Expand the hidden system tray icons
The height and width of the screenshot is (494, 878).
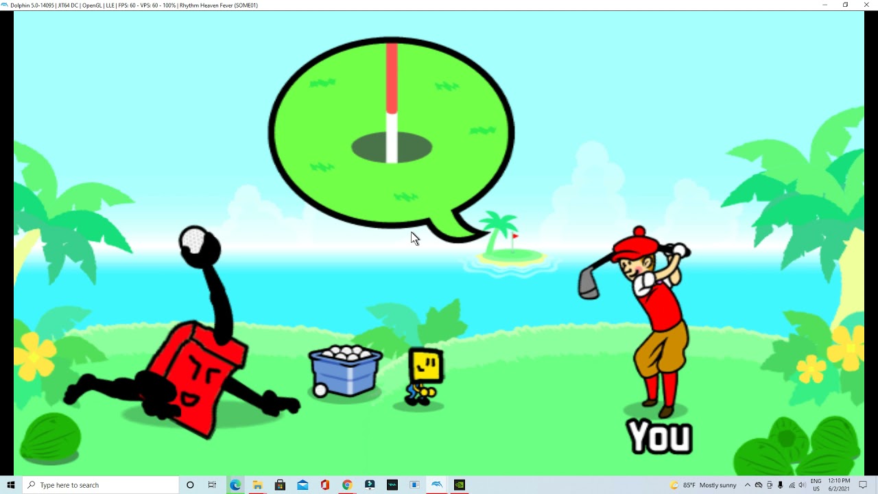tap(748, 485)
